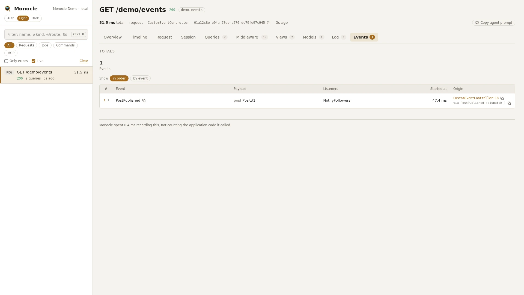Viewport: 524px width, 295px height.
Task: Focus the filter search field
Action: pyautogui.click(x=46, y=34)
